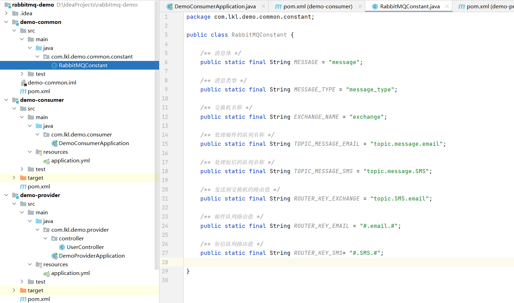The height and width of the screenshot is (303, 514).
Task: Click the demo-consumer resources folder icon
Action: point(39,152)
